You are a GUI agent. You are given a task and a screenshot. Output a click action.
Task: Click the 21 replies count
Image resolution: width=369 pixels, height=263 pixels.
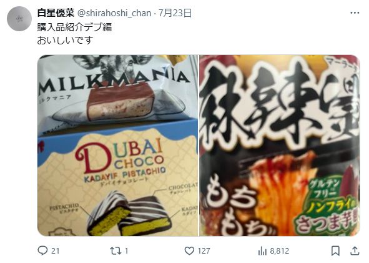tap(55, 251)
